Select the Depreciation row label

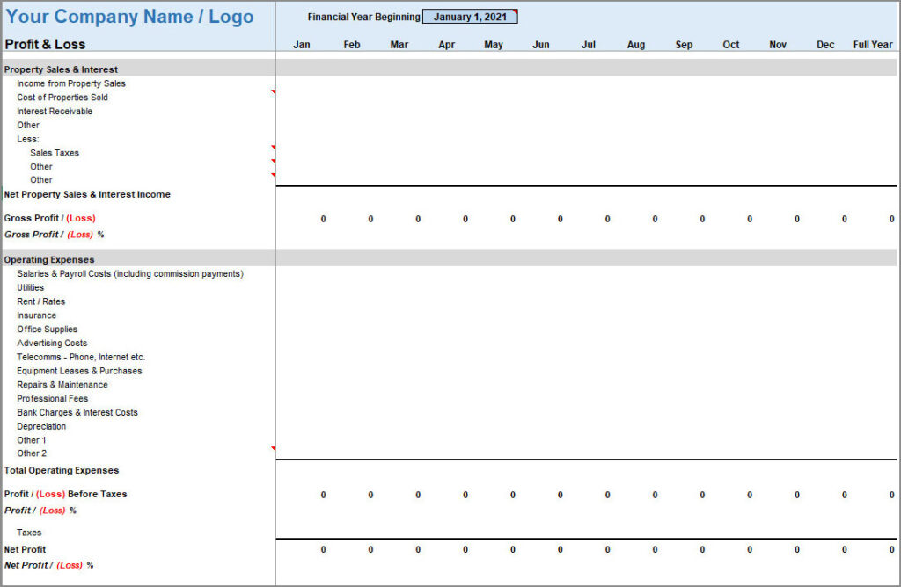41,426
